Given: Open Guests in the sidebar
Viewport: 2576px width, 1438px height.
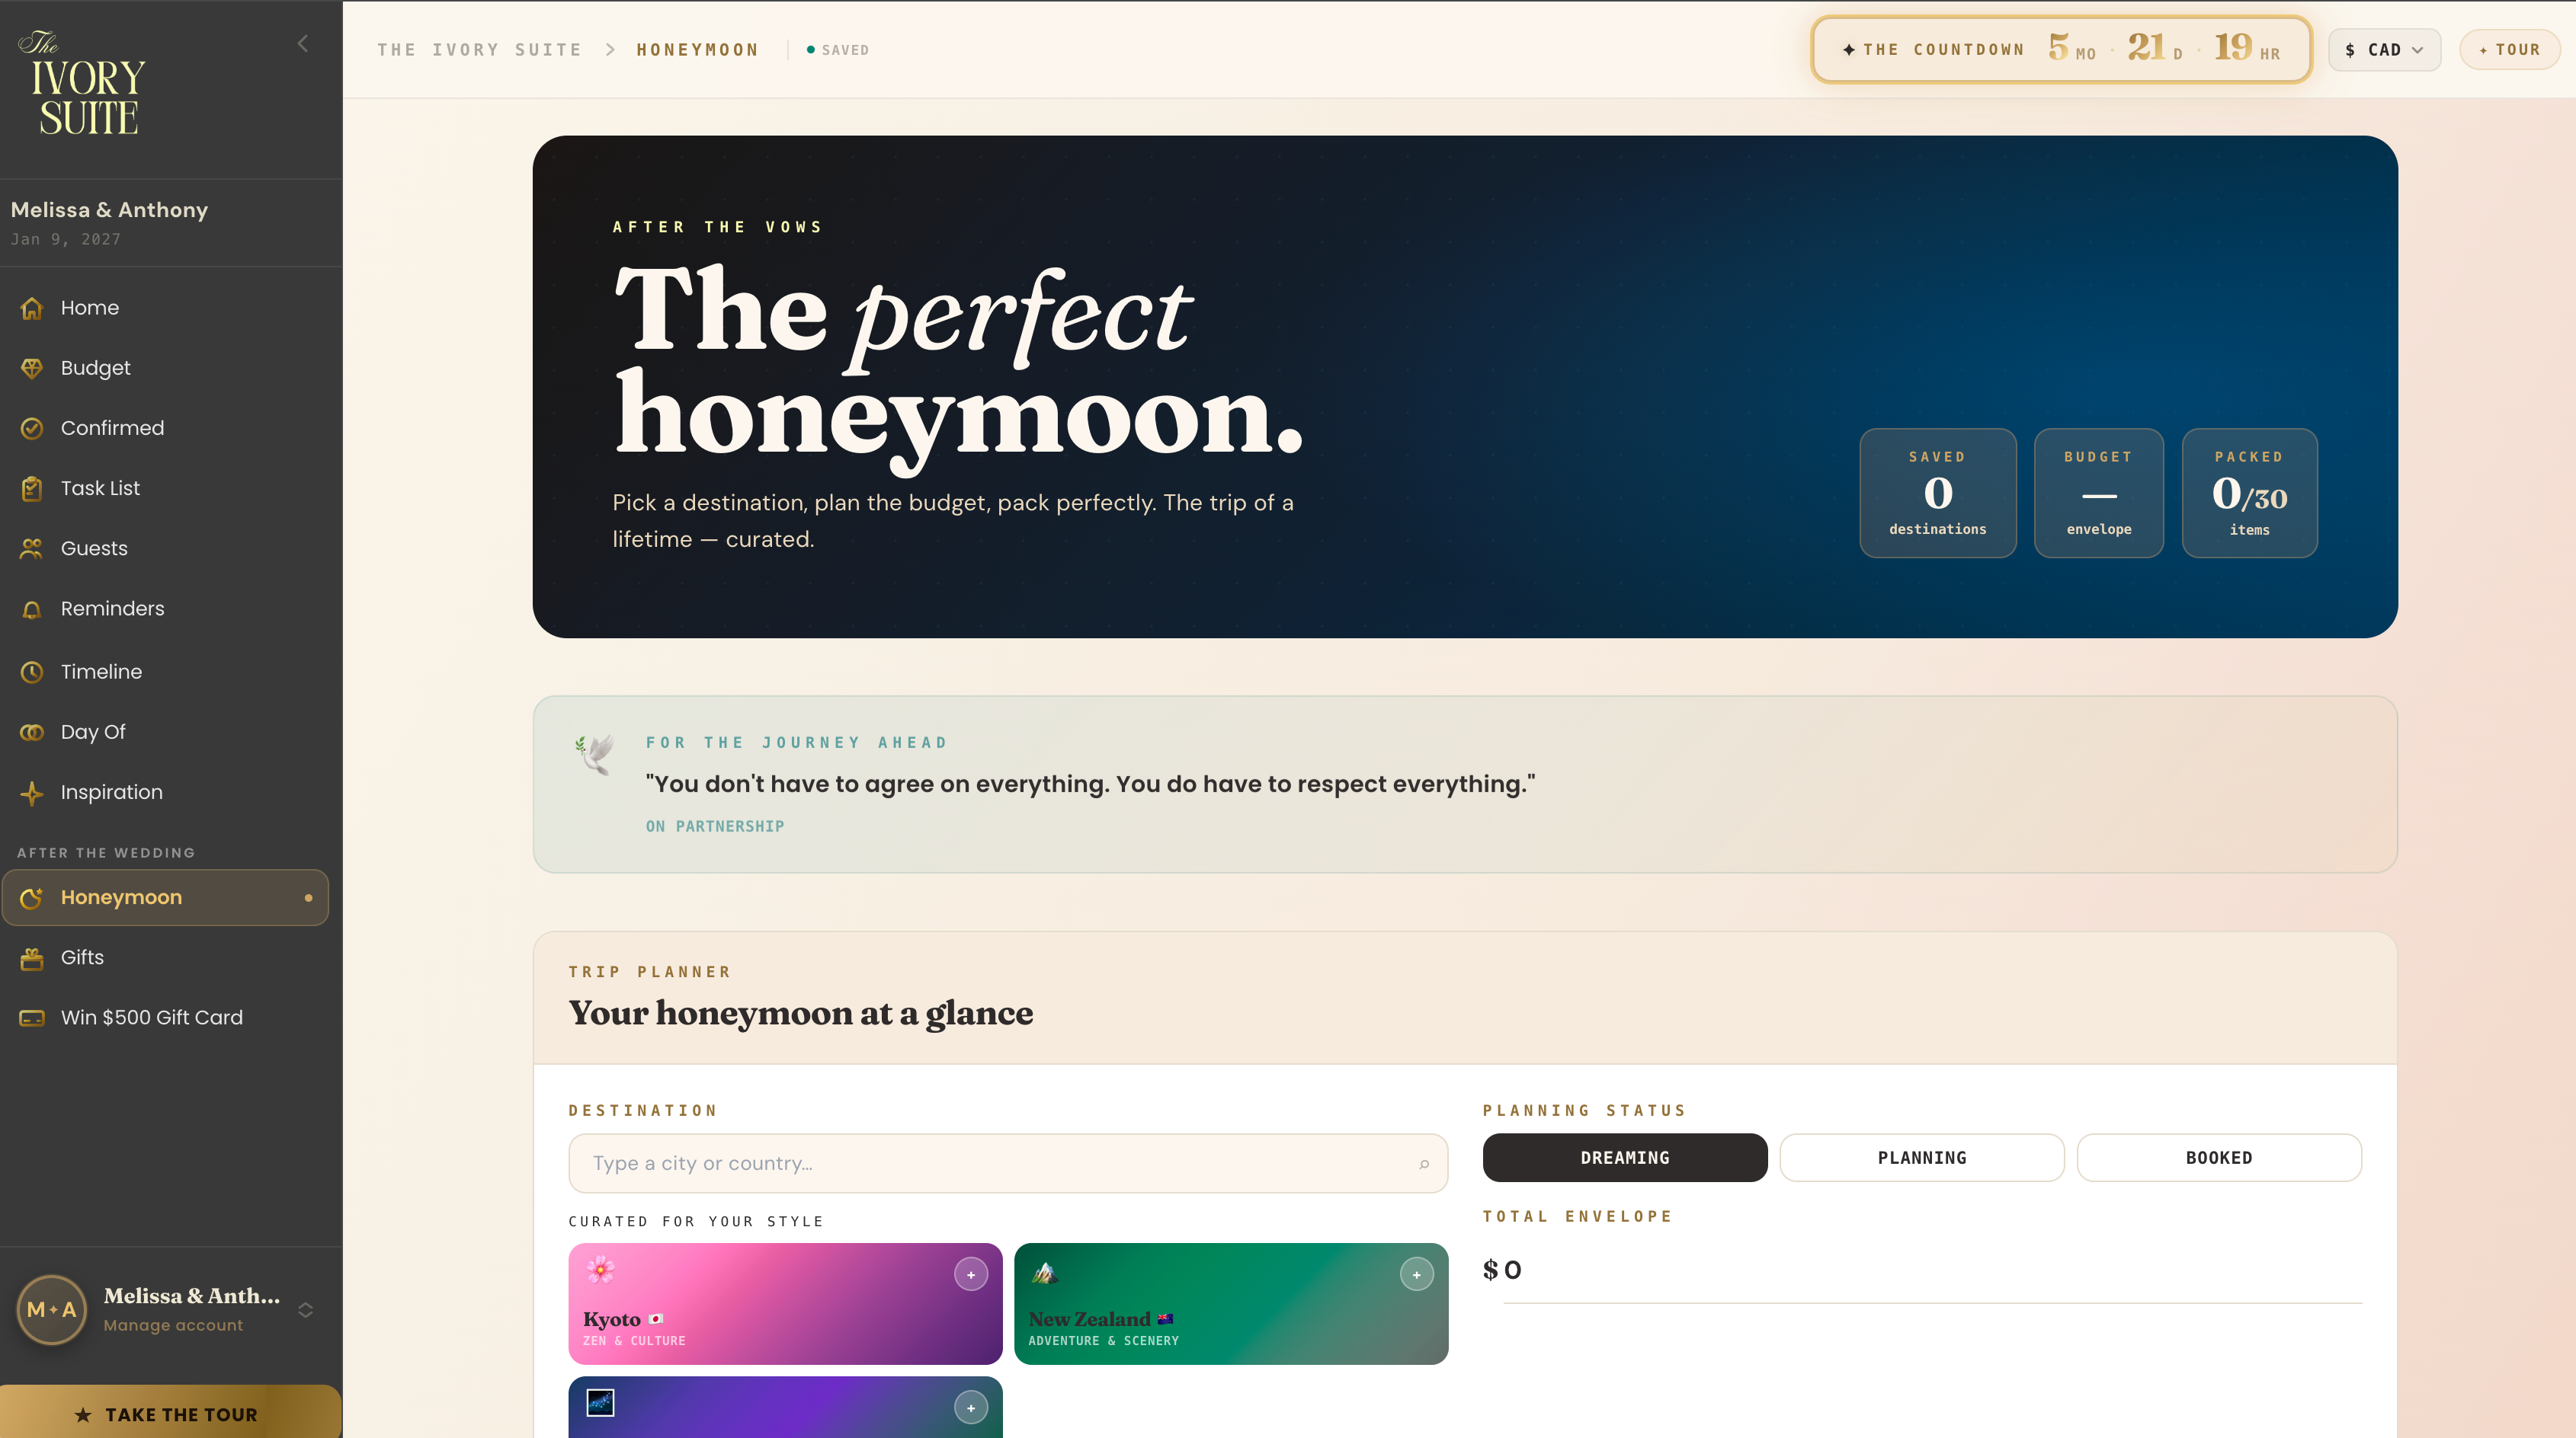Looking at the screenshot, I should (x=165, y=548).
